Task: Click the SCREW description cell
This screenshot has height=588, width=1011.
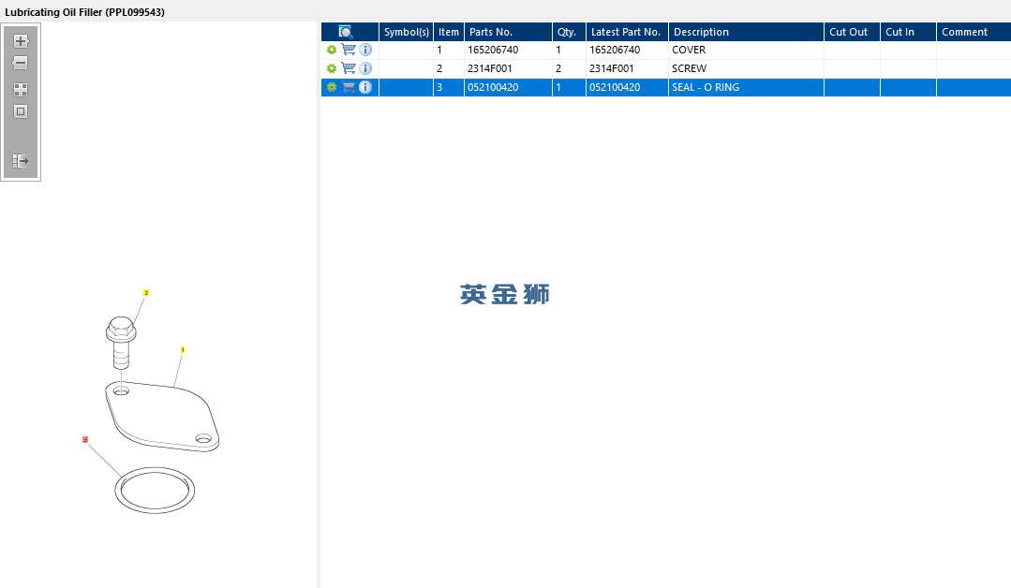Action: click(746, 68)
